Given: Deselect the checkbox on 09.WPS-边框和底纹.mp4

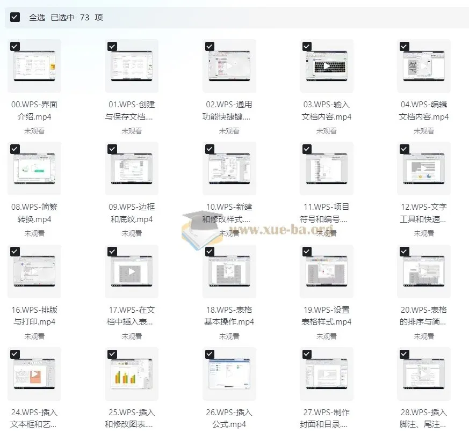Looking at the screenshot, I should [112, 149].
